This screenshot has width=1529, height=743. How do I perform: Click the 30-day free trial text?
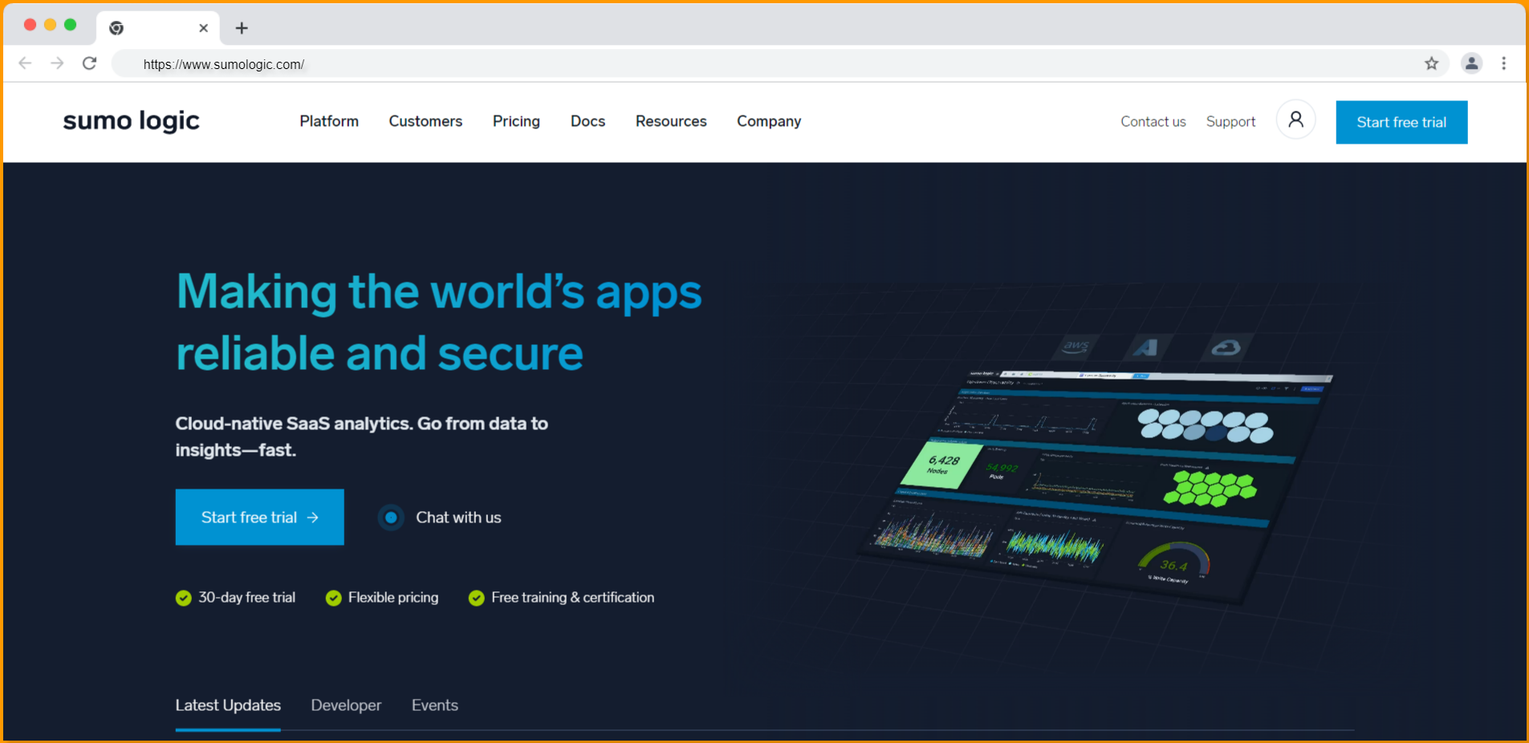tap(247, 598)
